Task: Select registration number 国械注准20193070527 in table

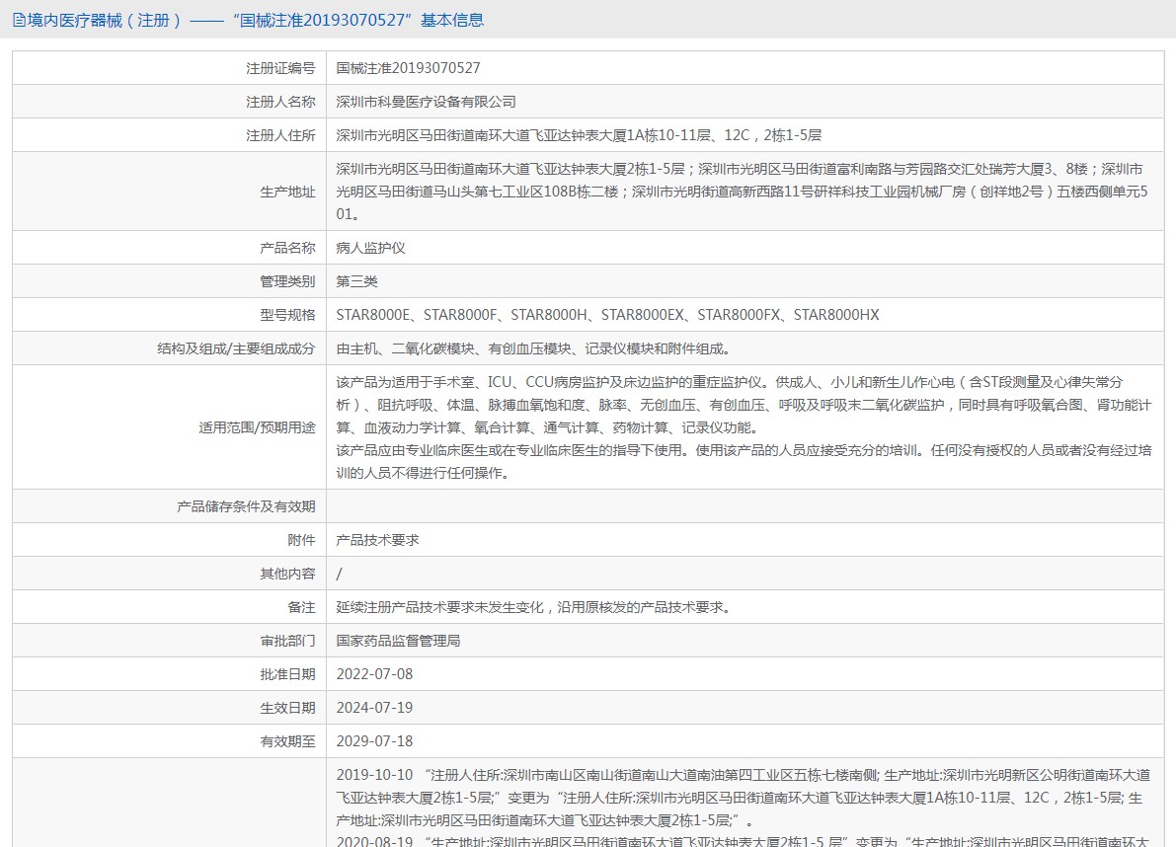Action: click(408, 68)
